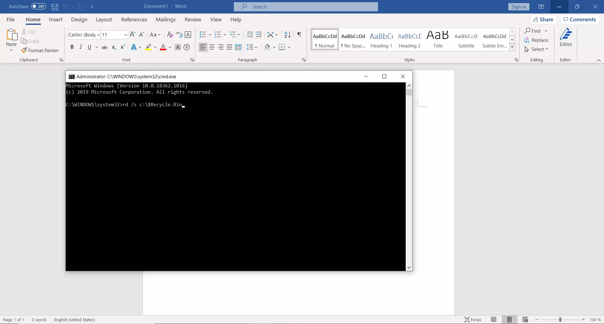Viewport: 604px width, 324px height.
Task: Click the Undo icon in Word
Action: [66, 7]
